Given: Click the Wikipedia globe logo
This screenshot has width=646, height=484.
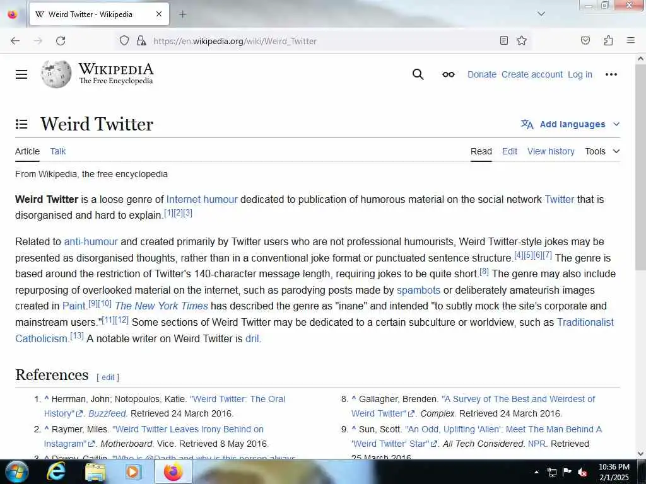Looking at the screenshot, I should 56,74.
